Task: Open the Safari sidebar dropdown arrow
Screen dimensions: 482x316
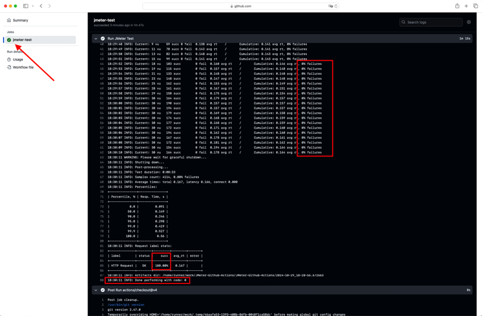Action: click(x=32, y=6)
